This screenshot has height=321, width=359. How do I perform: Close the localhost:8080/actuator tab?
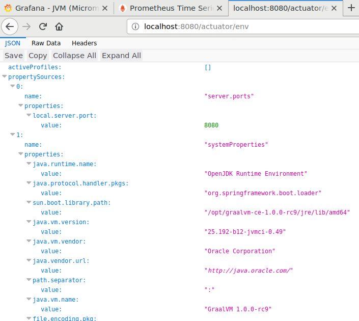click(x=334, y=8)
